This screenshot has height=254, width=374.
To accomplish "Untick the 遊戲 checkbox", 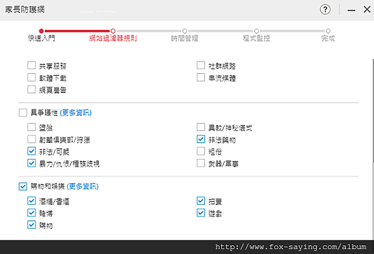I will pyautogui.click(x=201, y=213).
